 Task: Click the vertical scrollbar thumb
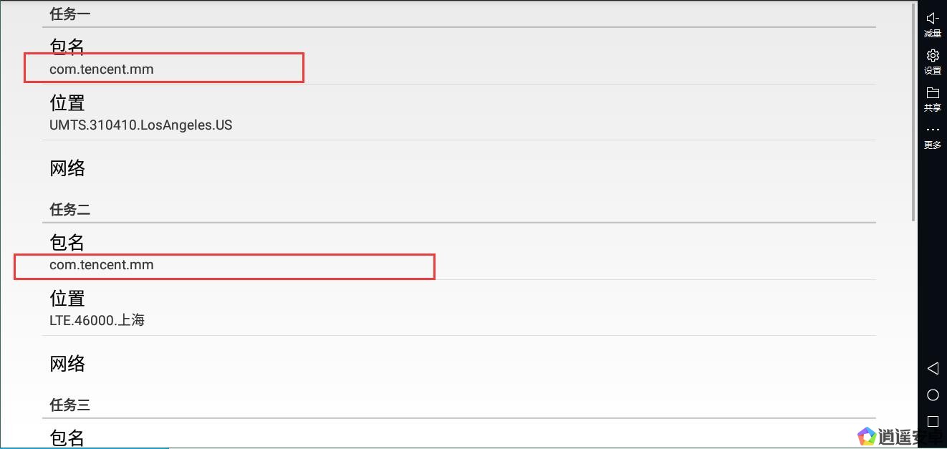pos(913,111)
